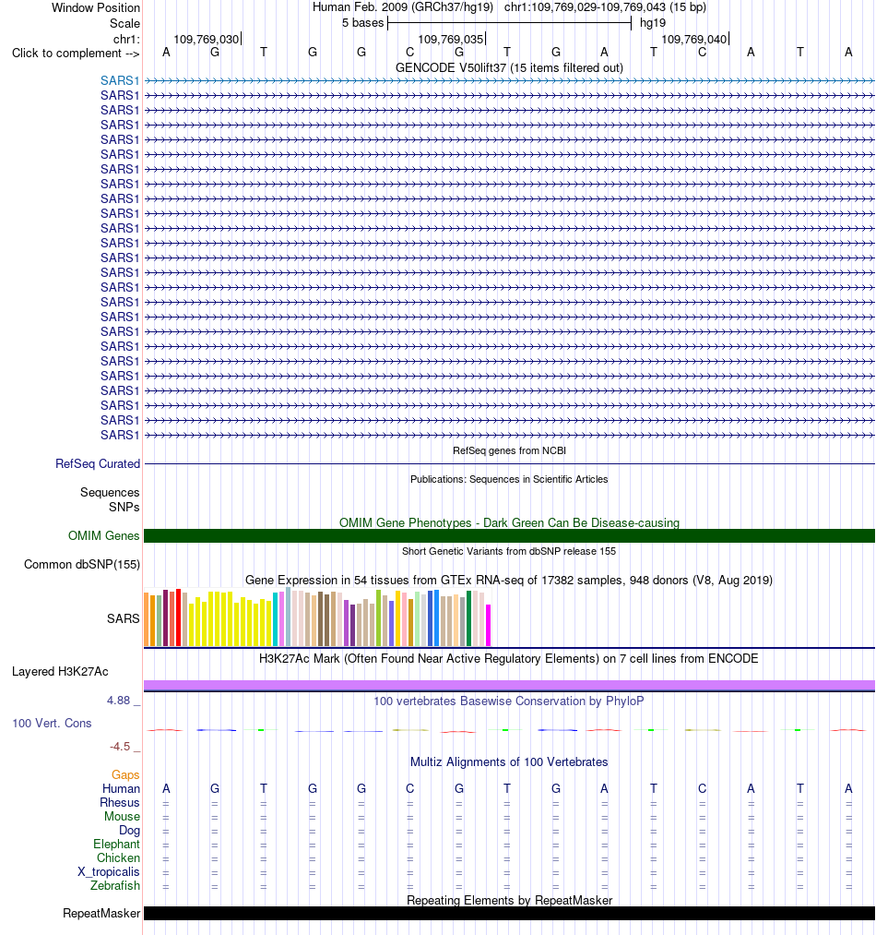Click the RepeatMasker track label
This screenshot has width=876, height=935.
point(101,914)
